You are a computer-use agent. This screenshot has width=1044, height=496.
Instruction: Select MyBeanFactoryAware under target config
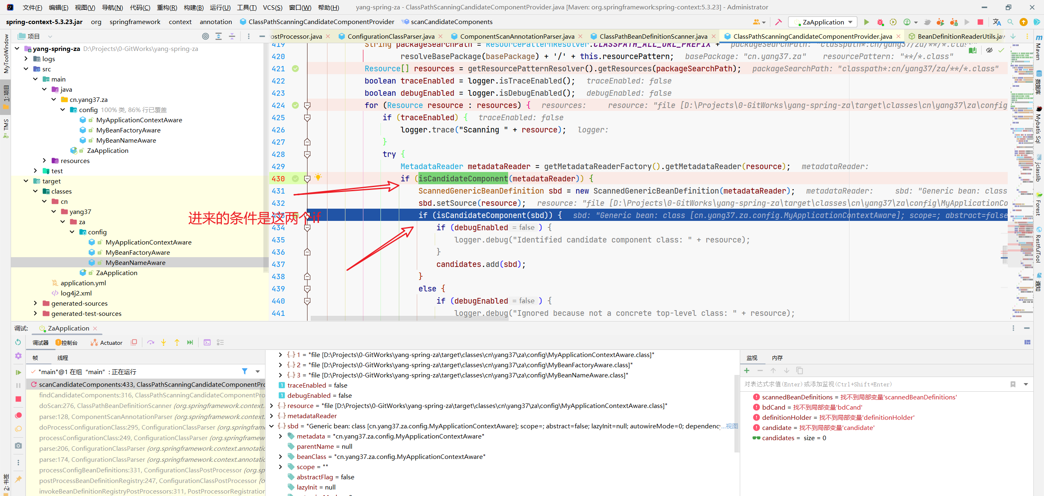(x=137, y=252)
